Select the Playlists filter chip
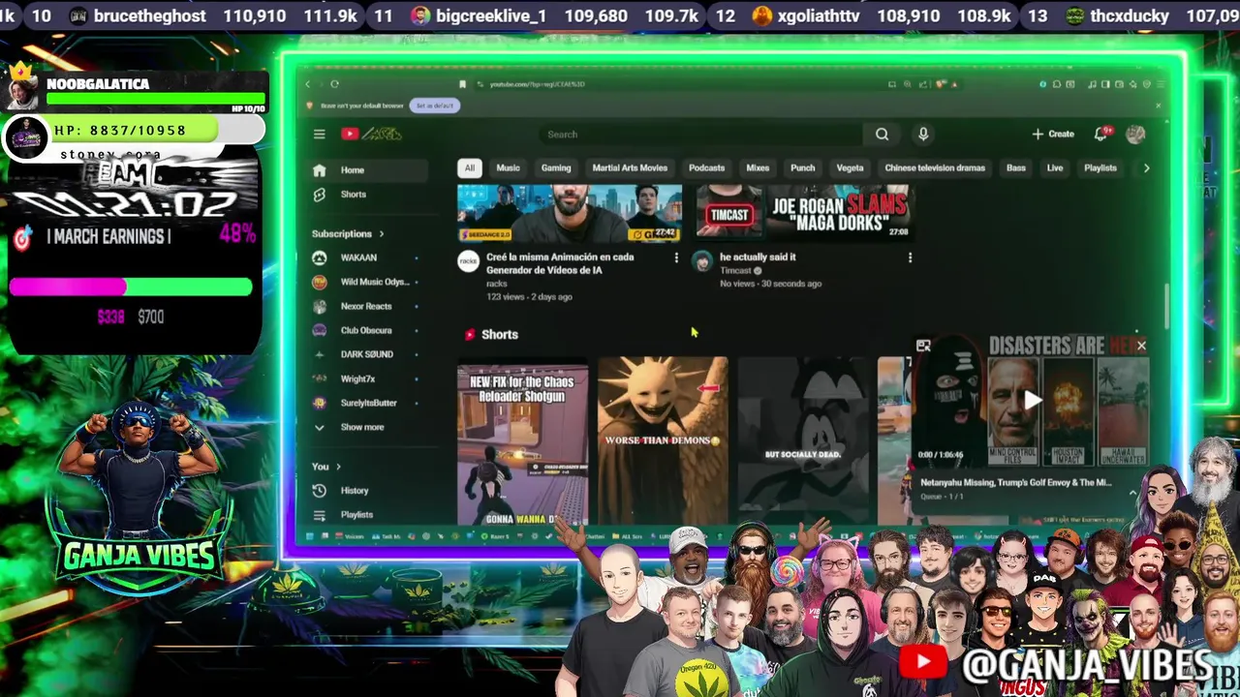 [1100, 168]
